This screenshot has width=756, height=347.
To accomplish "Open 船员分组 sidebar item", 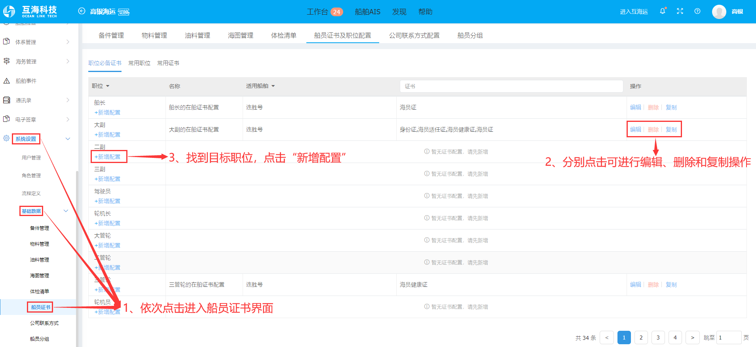I will (40, 339).
